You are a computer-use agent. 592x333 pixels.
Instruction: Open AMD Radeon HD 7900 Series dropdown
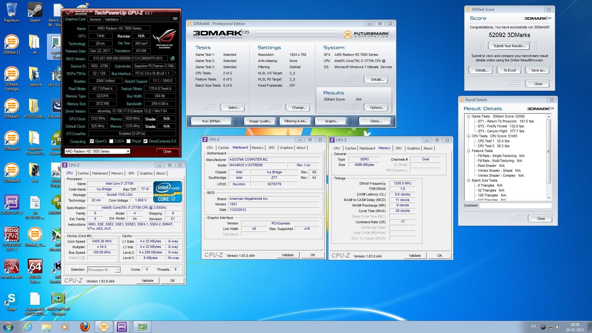(x=97, y=151)
